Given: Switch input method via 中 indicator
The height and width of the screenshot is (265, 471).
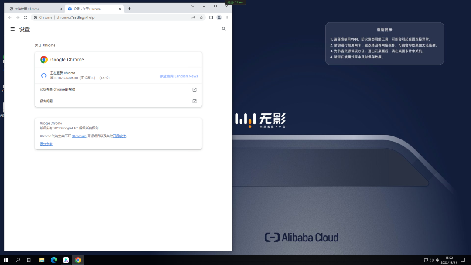Looking at the screenshot, I should 438,260.
